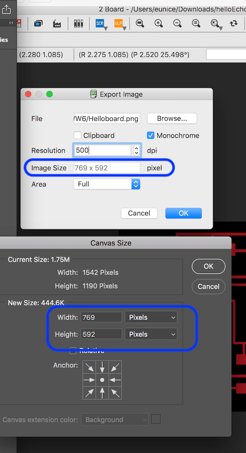Enable the Clipboard checkbox
This screenshot has height=453, width=246.
click(77, 135)
